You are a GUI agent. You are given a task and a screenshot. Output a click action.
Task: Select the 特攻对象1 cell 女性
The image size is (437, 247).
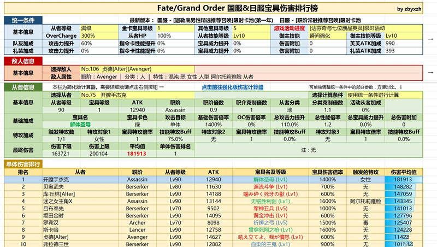point(99,139)
